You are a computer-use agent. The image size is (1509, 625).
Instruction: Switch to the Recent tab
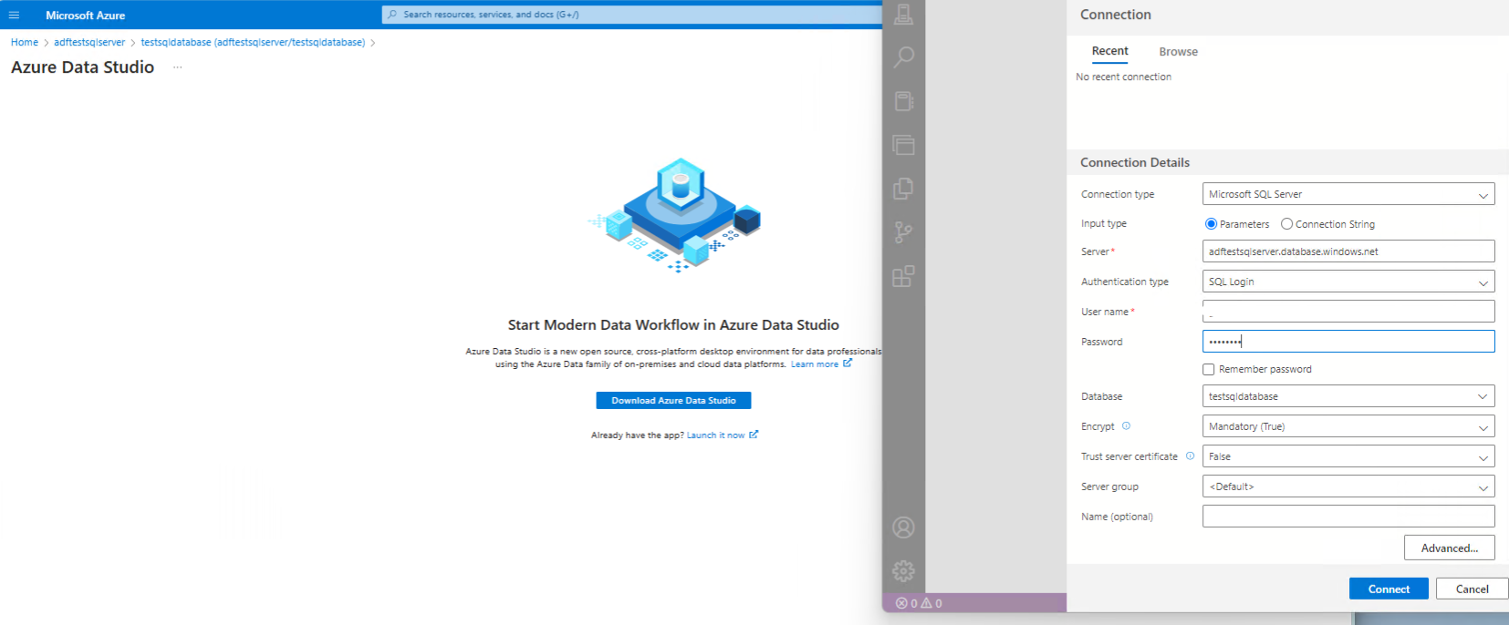[1109, 51]
